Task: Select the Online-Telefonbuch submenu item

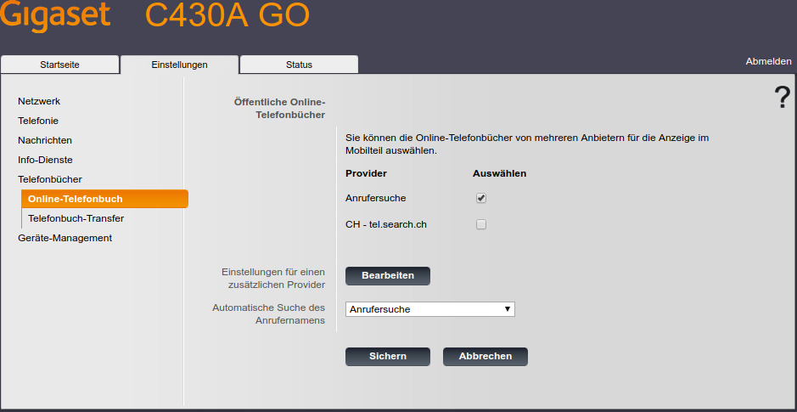Action: coord(76,199)
